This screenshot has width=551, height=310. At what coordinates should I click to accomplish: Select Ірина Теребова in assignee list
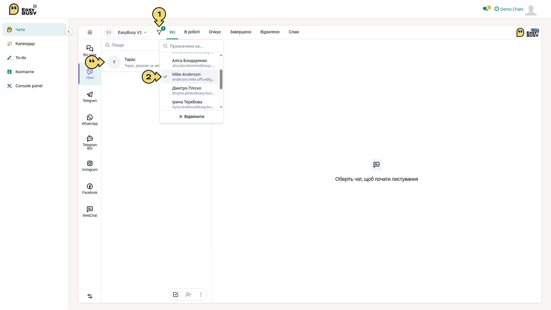coord(189,104)
